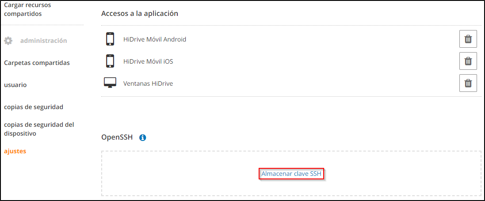Go to Carpetas compartidas

pyautogui.click(x=37, y=63)
